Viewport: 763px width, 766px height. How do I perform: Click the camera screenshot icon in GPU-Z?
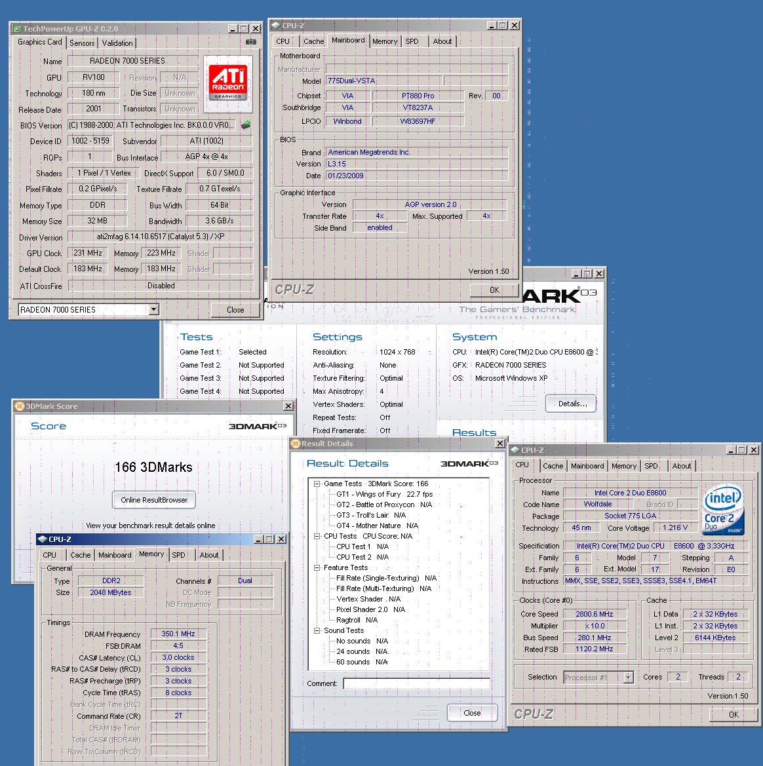click(x=251, y=42)
